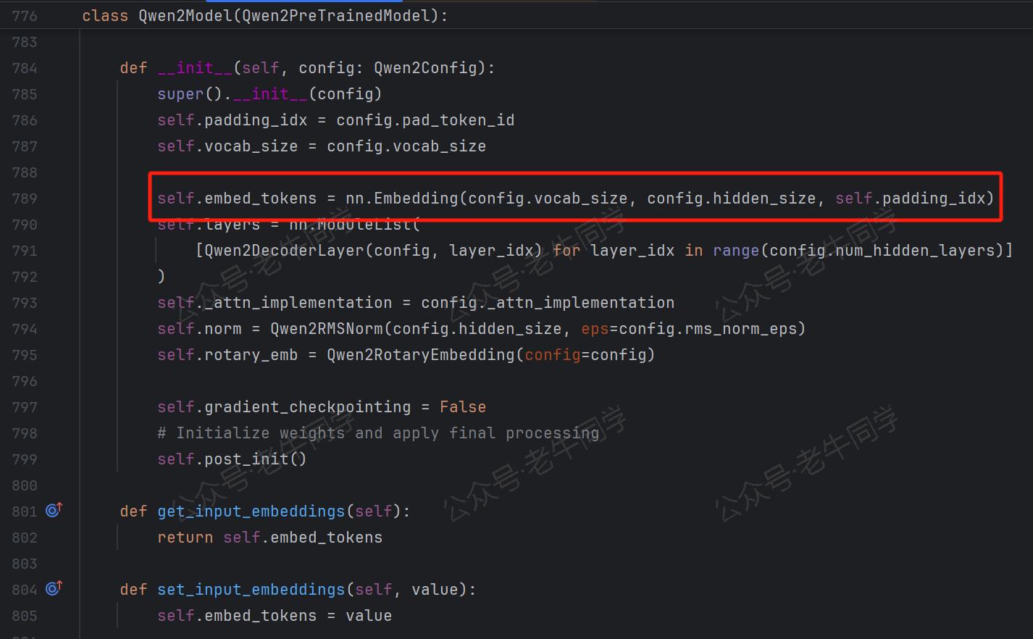
Task: Click line number 789 in the gutter
Action: coord(25,199)
